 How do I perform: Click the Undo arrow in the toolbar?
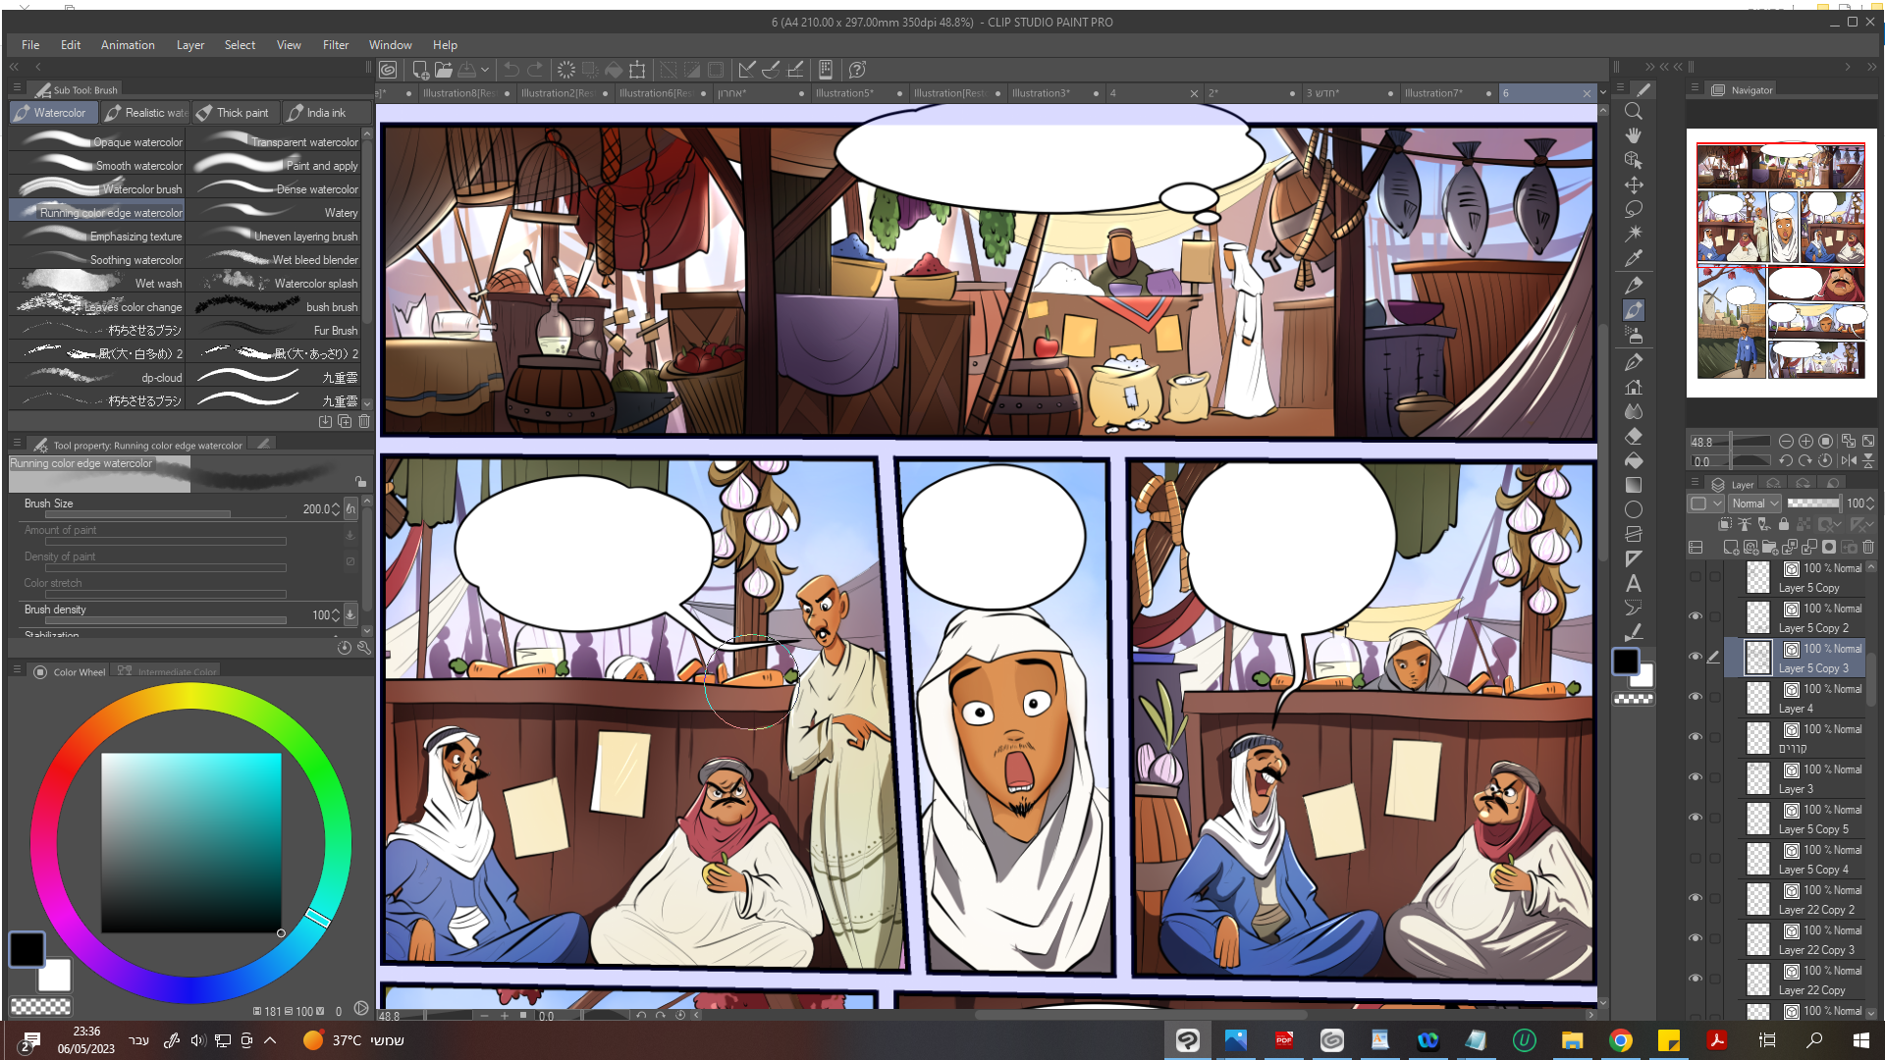tap(512, 70)
